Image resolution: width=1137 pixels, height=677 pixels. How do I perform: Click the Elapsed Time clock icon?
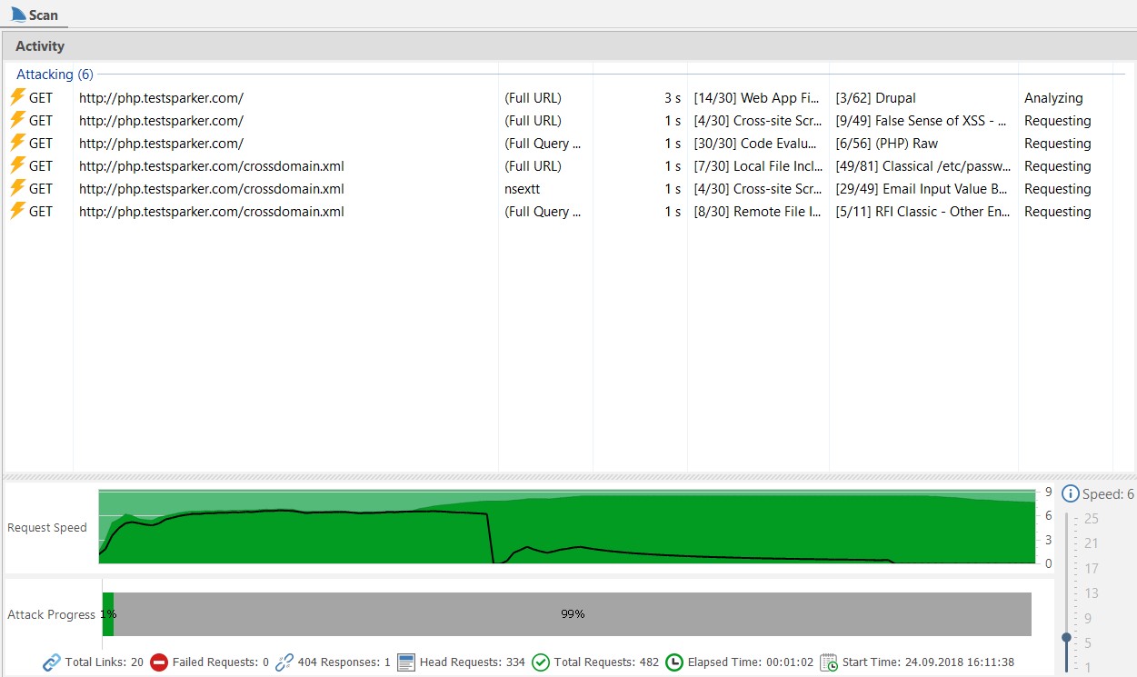coord(673,662)
